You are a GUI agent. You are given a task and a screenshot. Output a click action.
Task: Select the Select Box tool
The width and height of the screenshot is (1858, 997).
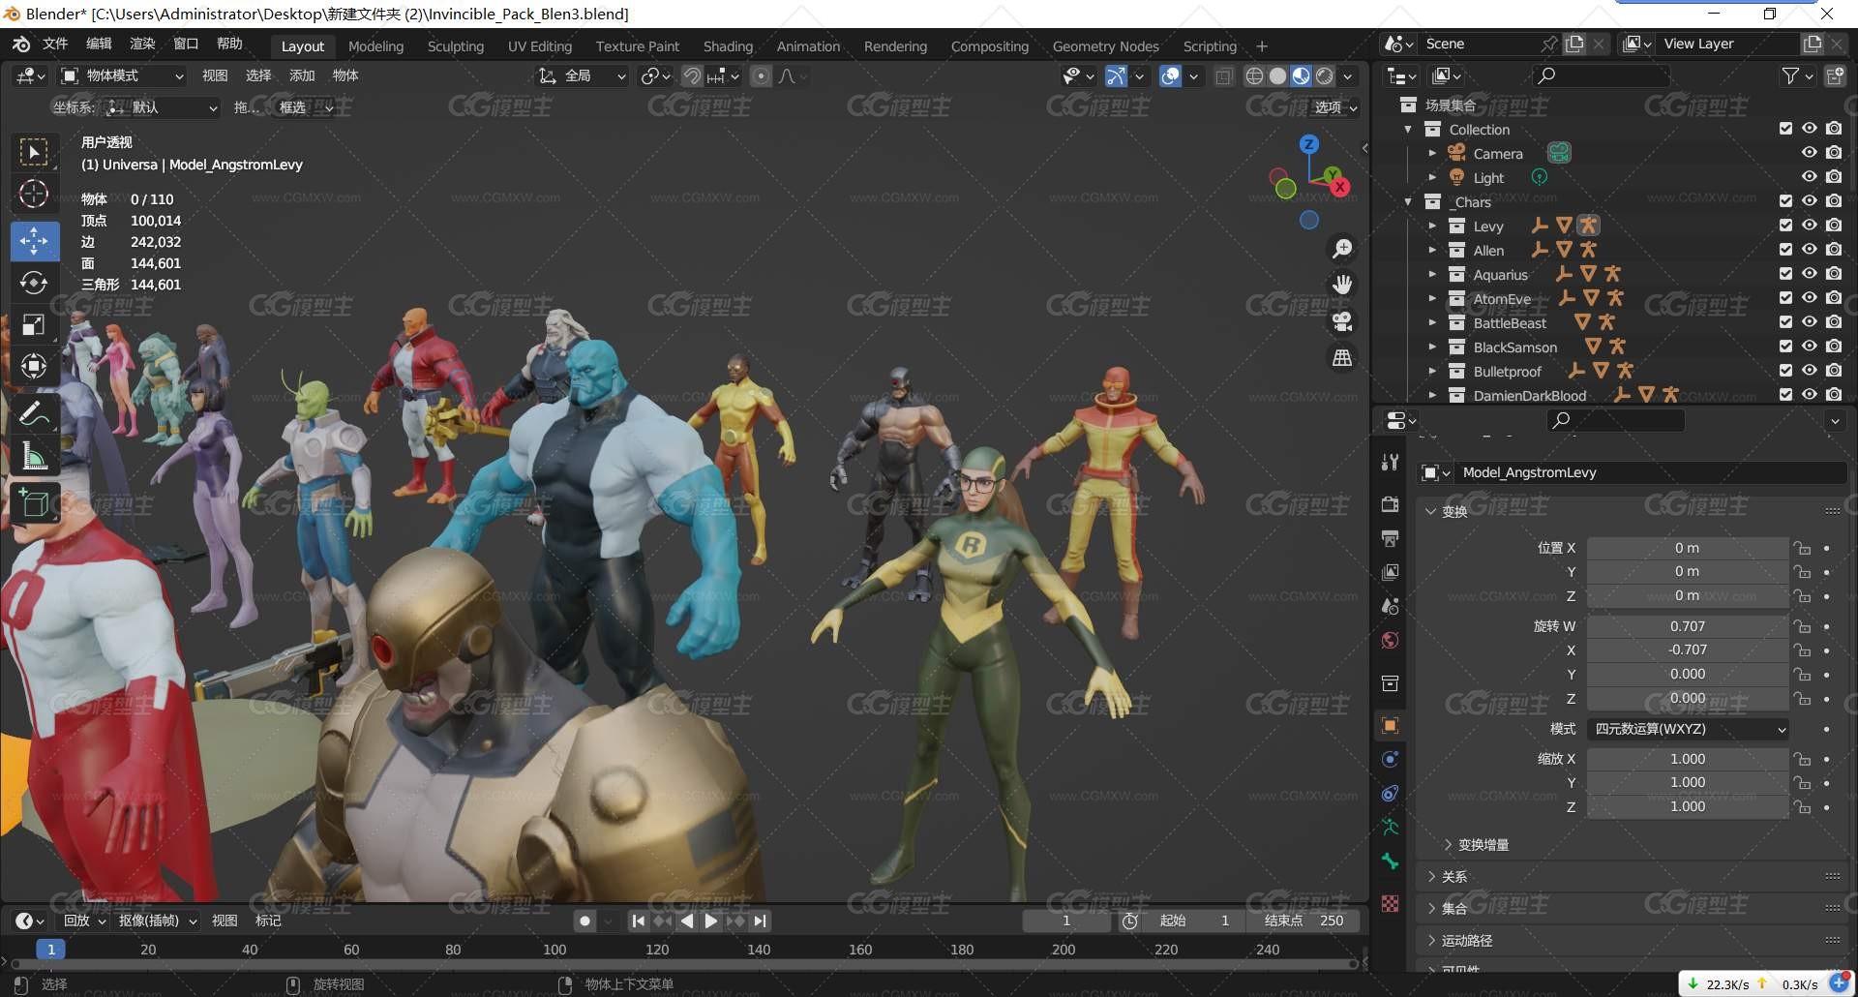click(x=34, y=152)
